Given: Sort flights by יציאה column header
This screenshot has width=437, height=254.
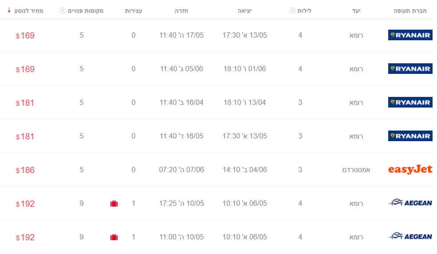Looking at the screenshot, I should pos(245,11).
